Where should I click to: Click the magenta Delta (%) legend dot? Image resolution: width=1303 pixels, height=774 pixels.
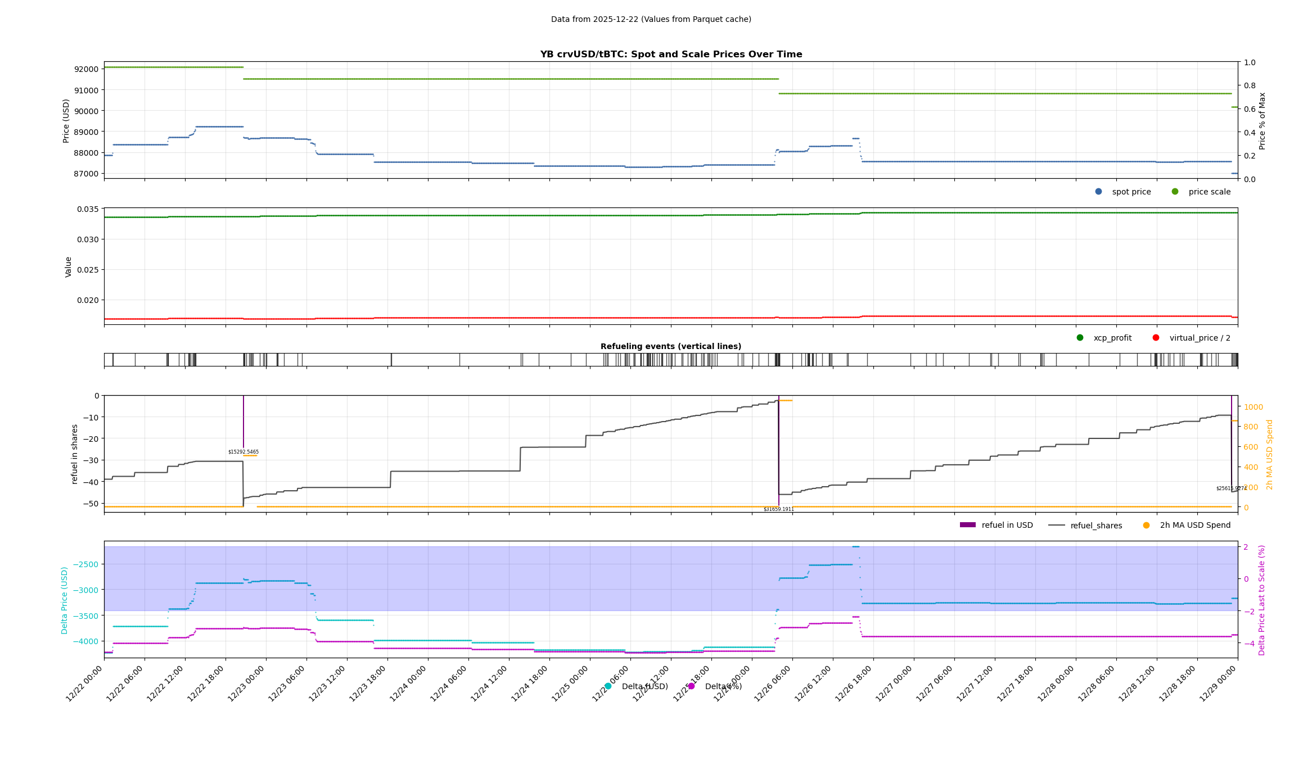pos(691,686)
